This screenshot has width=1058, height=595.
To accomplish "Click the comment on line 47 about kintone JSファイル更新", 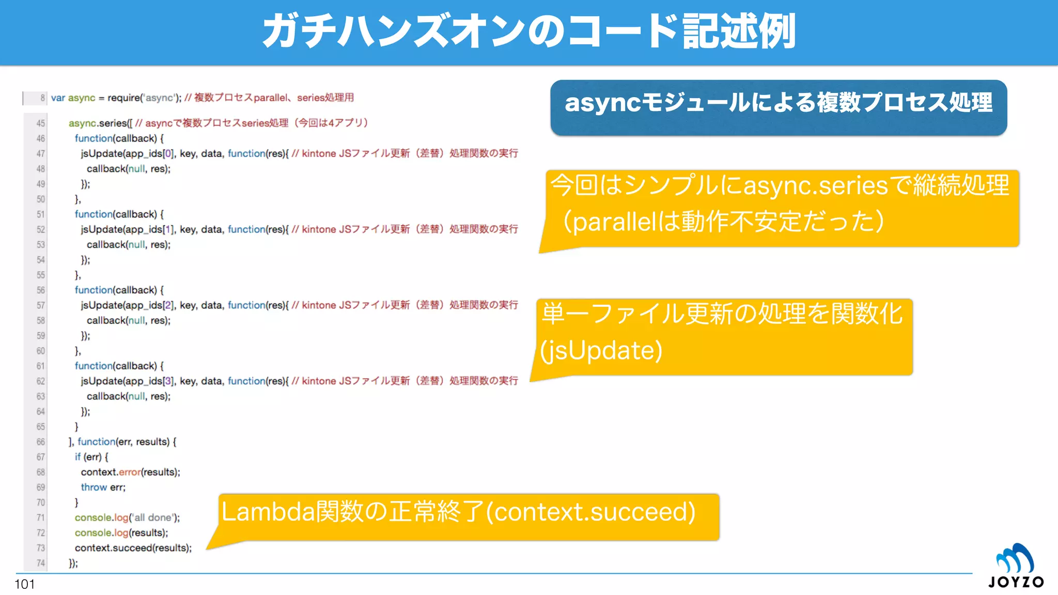I will pyautogui.click(x=404, y=153).
